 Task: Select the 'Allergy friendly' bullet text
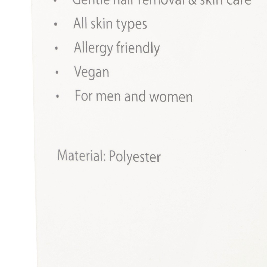pyautogui.click(x=117, y=48)
